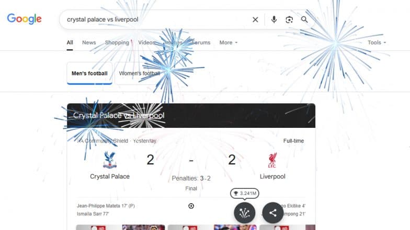Image resolution: width=410 pixels, height=230 pixels.
Task: Open Crystal Palace team crest
Action: click(110, 160)
